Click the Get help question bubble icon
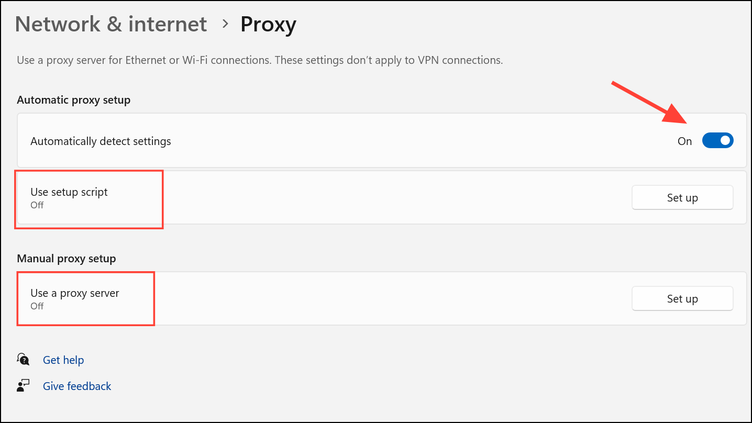The width and height of the screenshot is (752, 423). tap(24, 359)
